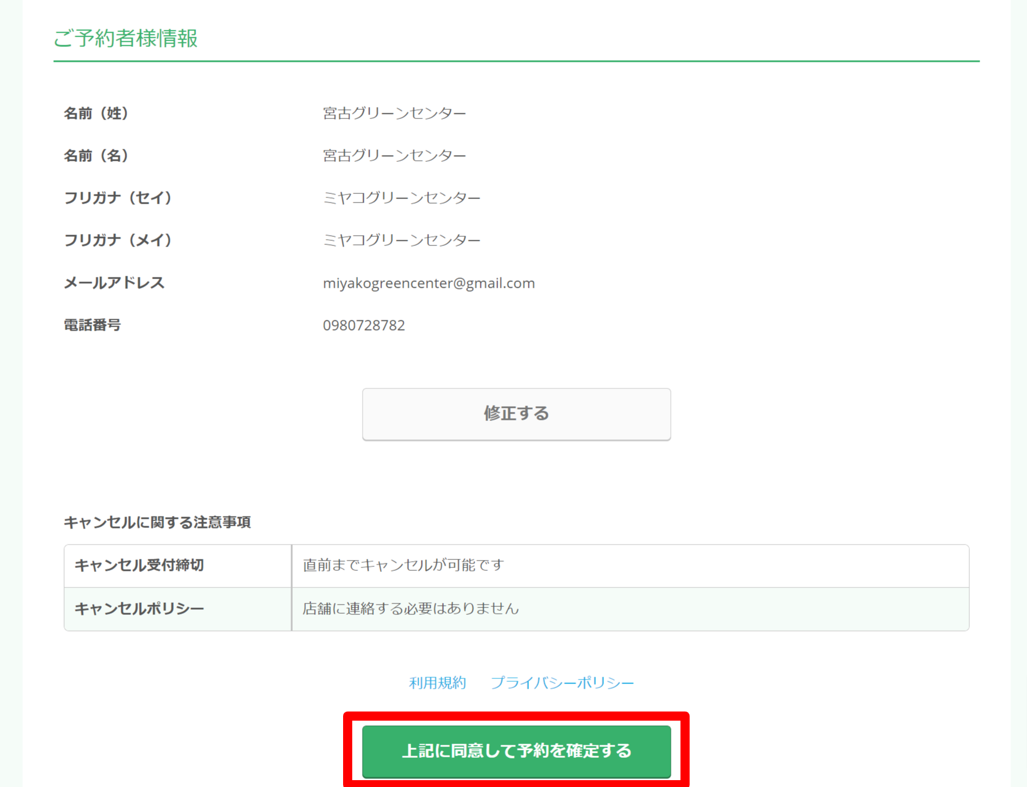Click the ミヤコグリーンセンター value beside フリガナ（メイ）

[x=401, y=240]
